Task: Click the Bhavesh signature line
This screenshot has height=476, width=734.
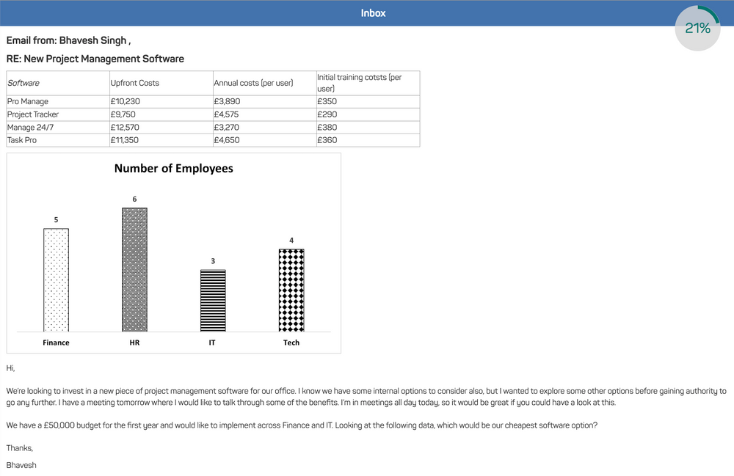Action: coord(21,465)
